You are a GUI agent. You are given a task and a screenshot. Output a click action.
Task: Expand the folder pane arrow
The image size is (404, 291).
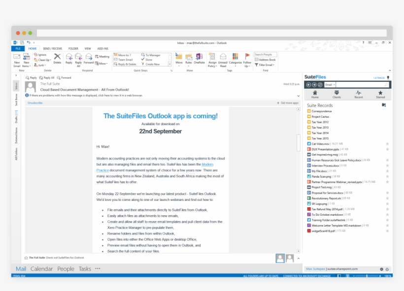16,75
